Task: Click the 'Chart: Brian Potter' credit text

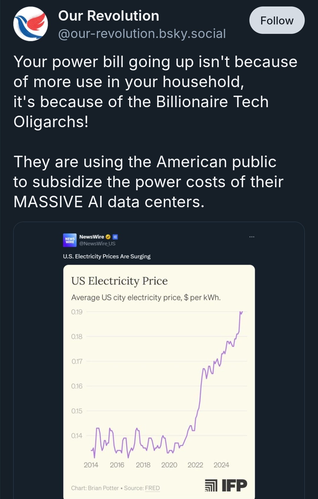Action: pyautogui.click(x=95, y=488)
